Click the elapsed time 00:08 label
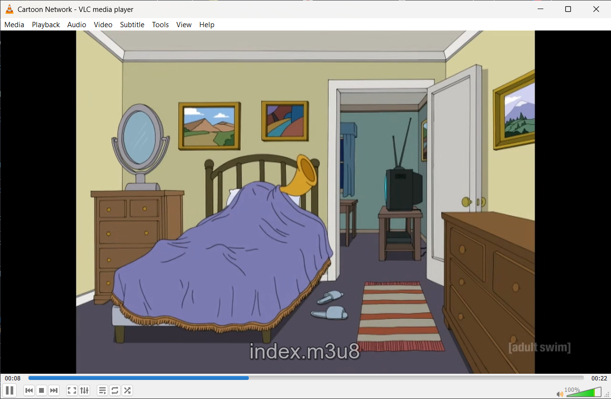The image size is (611, 399). [x=13, y=379]
